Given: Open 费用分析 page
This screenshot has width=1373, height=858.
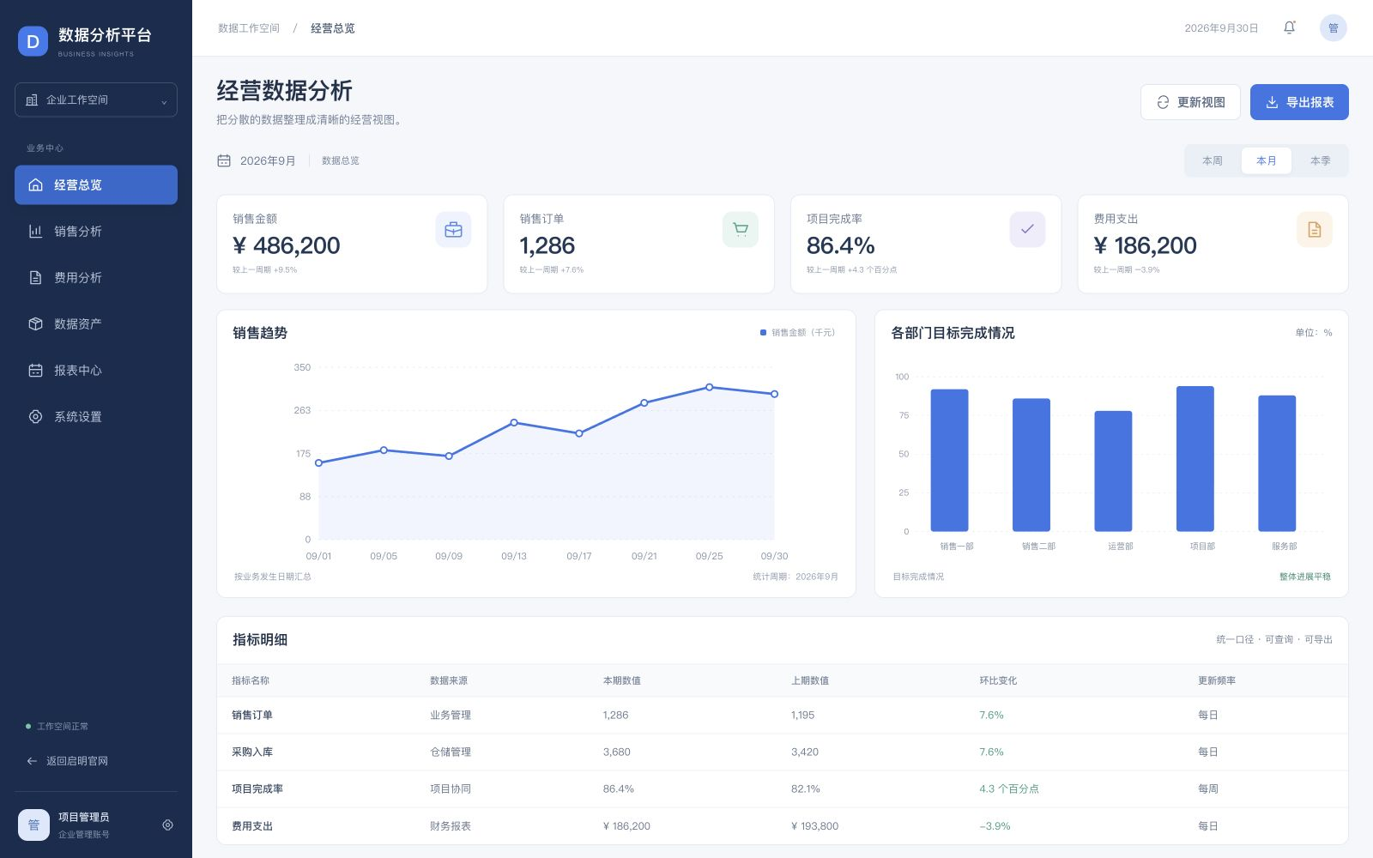Looking at the screenshot, I should (x=96, y=277).
